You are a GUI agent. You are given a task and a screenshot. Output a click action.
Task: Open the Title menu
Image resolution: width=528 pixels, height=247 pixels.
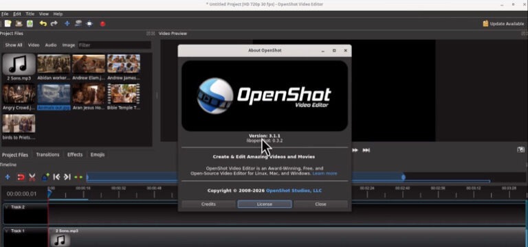[x=30, y=14]
